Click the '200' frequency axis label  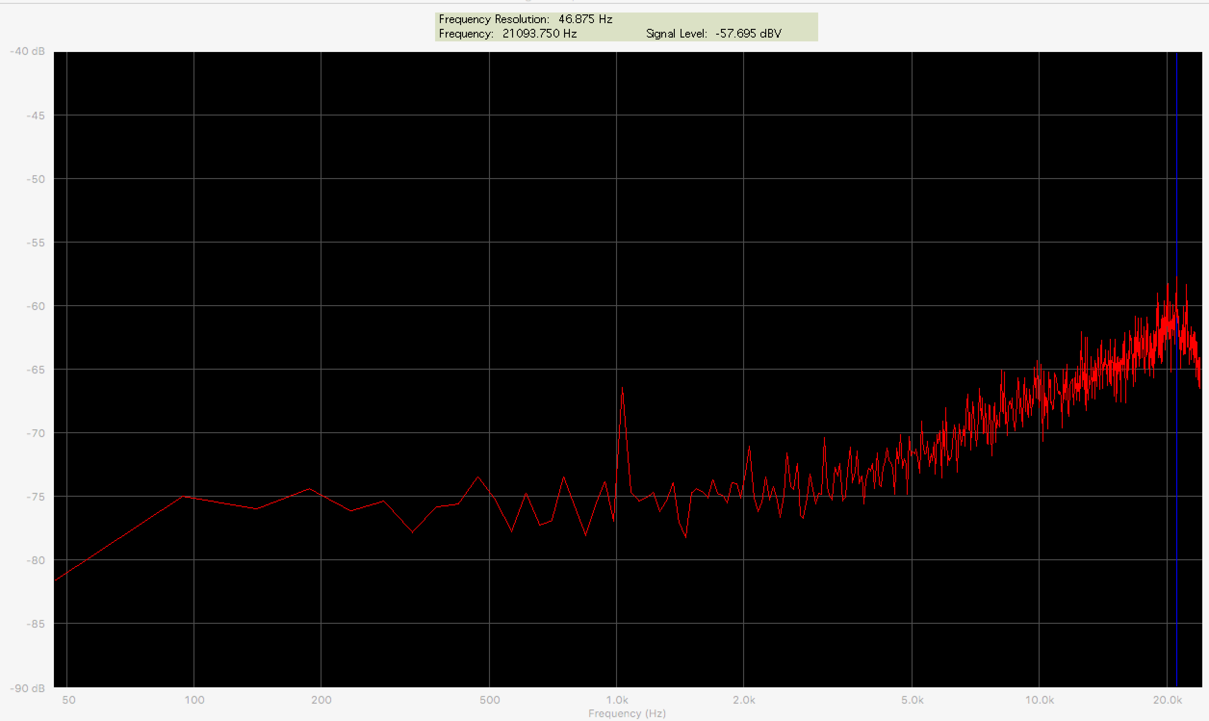tap(321, 700)
